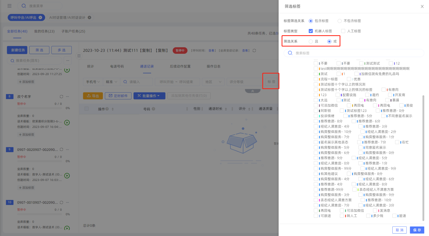429x236 pixels.
Task: Click refresh icon on task 改个名字
Action: [61, 97]
